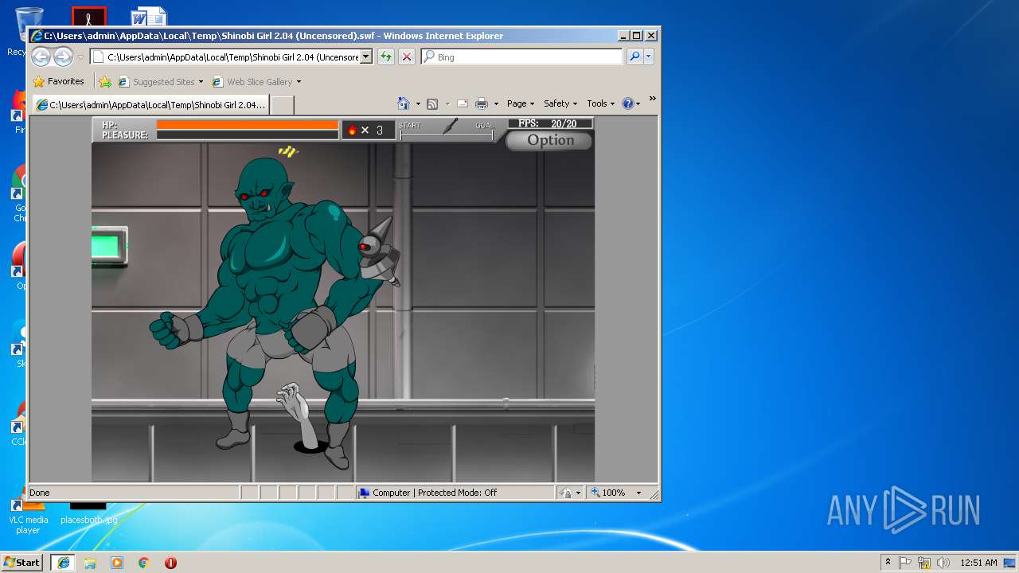Click the Home page icon

tap(404, 103)
